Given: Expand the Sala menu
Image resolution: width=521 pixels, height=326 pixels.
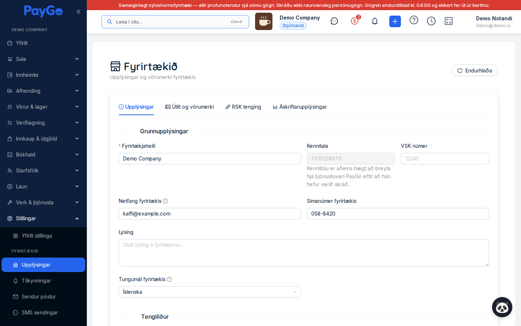Looking at the screenshot, I should [x=43, y=59].
